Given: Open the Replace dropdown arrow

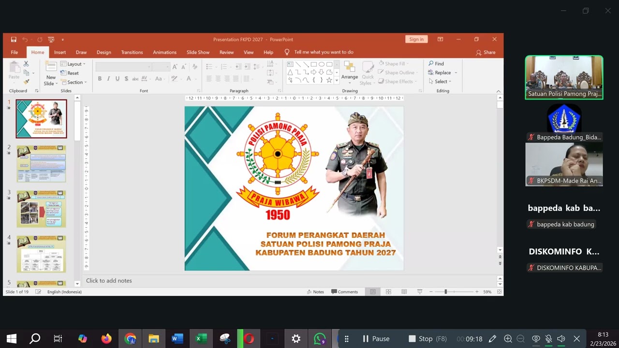Looking at the screenshot, I should [456, 73].
